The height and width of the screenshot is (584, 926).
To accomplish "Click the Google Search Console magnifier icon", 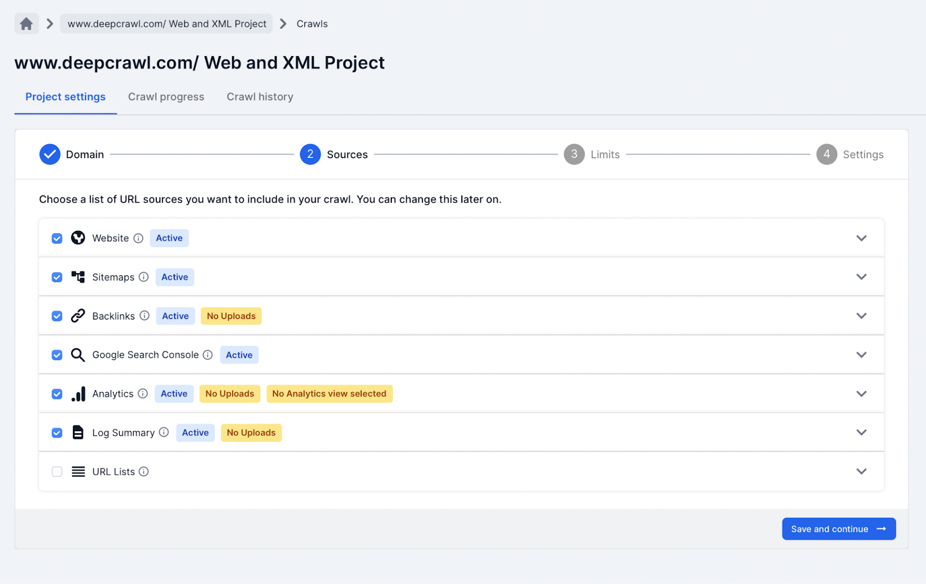I will [x=78, y=355].
